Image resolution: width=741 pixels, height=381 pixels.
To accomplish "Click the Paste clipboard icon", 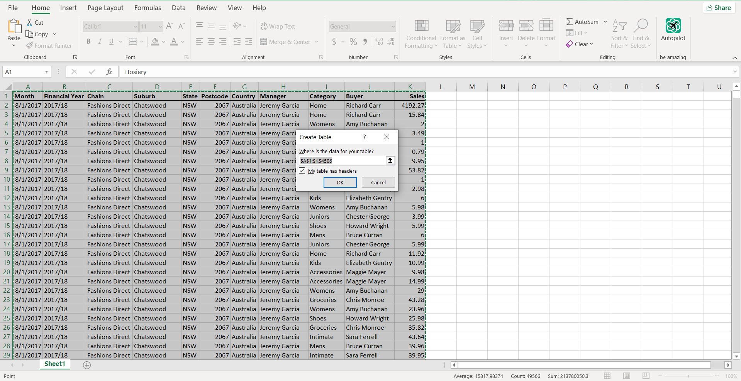I will tap(14, 26).
